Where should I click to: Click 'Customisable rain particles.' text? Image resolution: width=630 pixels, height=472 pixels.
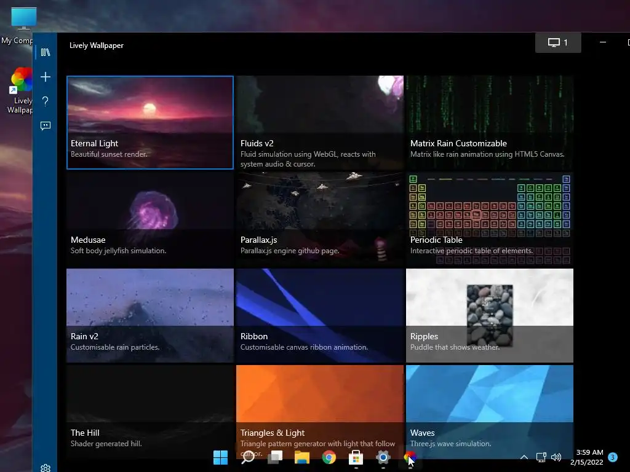pos(115,347)
